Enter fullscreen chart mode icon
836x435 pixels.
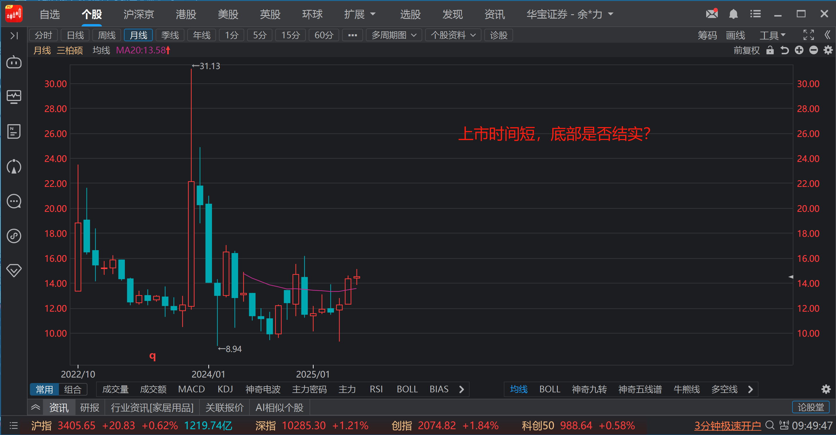click(808, 35)
